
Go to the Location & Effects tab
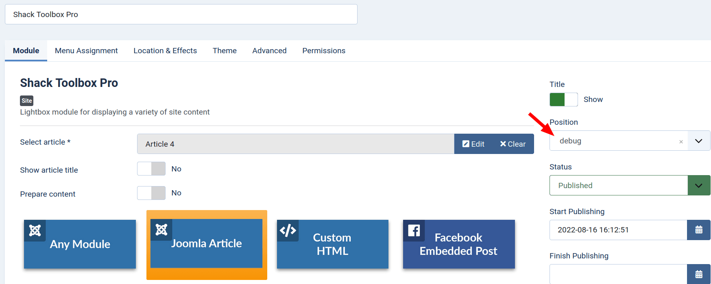tap(165, 51)
